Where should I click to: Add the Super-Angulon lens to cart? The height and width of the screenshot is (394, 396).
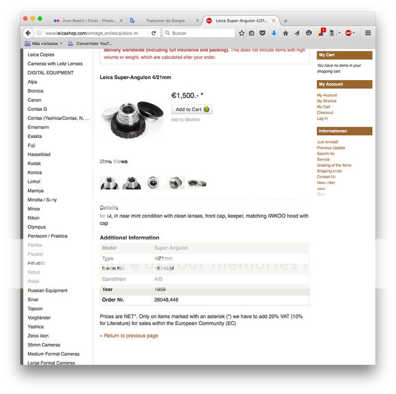(x=192, y=109)
